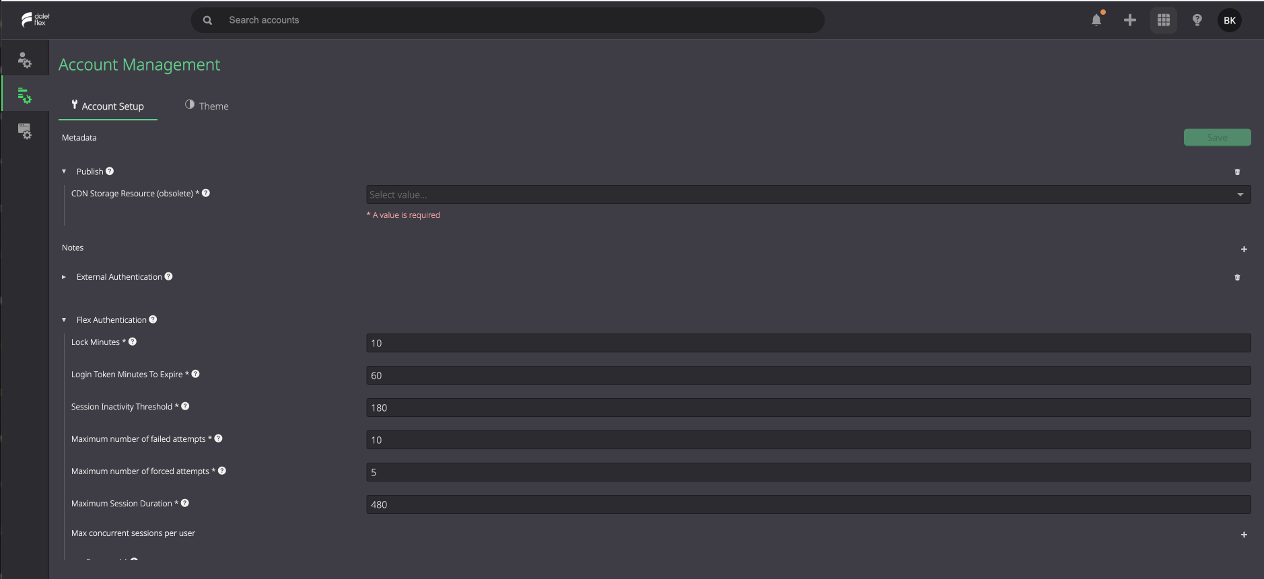Open the apps grid menu
The image size is (1264, 579).
[x=1164, y=20]
